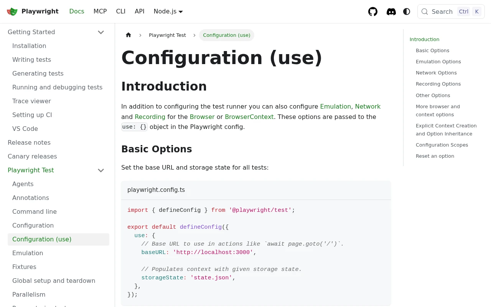Go to home breadcrumb icon
Screen dimensions: 491x307
(x=129, y=35)
